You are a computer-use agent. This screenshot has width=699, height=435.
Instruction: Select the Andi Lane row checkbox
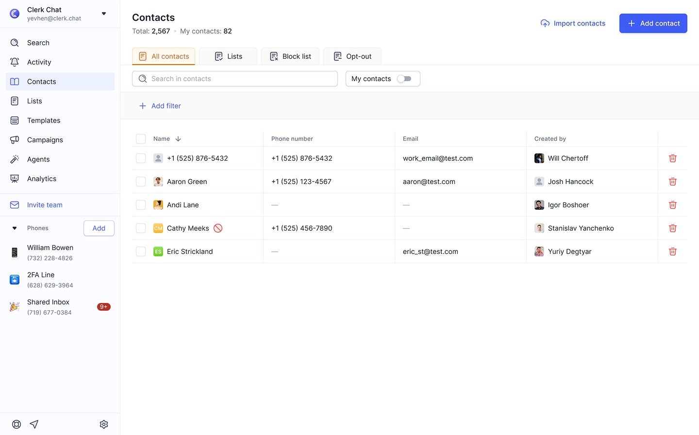(x=141, y=205)
